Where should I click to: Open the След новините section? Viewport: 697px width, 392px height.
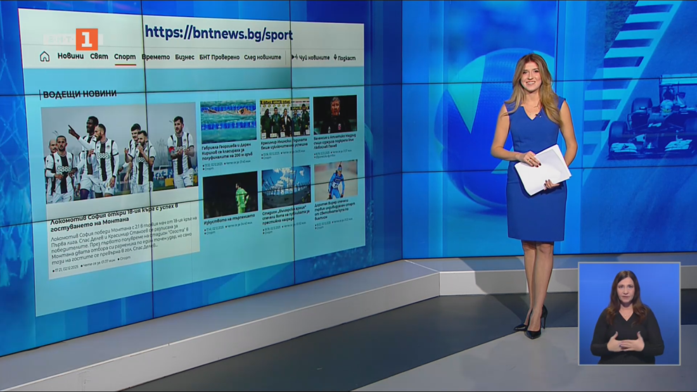(262, 57)
